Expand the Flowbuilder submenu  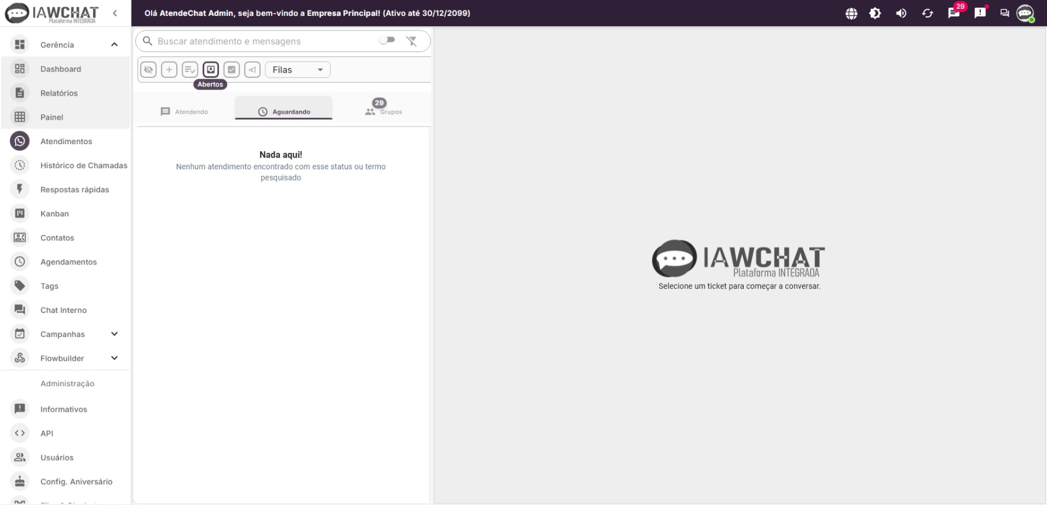click(x=114, y=358)
